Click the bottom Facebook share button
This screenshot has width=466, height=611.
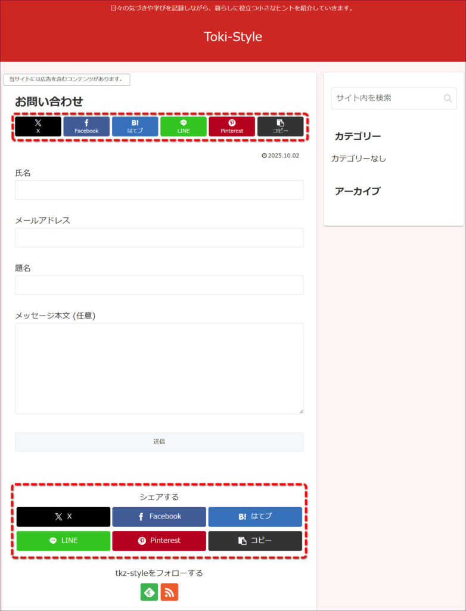159,517
